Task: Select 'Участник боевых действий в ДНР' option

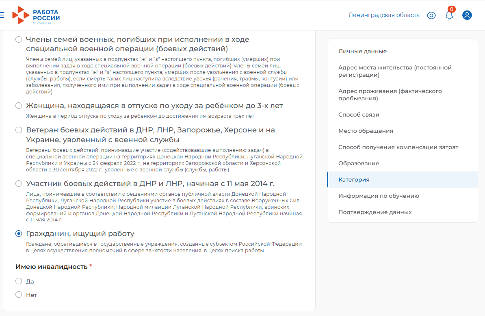Action: [19, 184]
